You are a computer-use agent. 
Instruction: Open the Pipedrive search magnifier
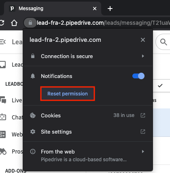coord(164,42)
